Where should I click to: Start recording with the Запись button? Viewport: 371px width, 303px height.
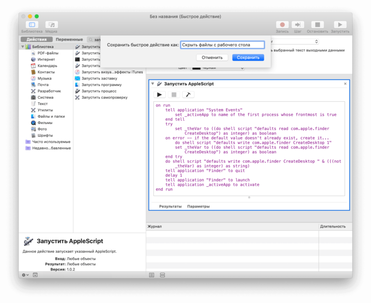click(x=282, y=25)
